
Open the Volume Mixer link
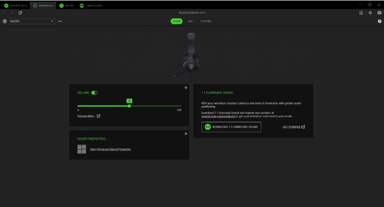coord(86,116)
